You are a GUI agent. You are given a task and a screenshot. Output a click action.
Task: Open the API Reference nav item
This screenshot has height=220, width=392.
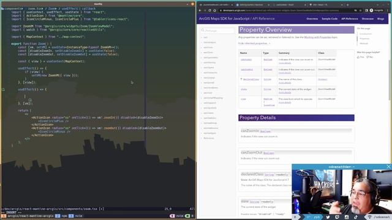(350, 19)
